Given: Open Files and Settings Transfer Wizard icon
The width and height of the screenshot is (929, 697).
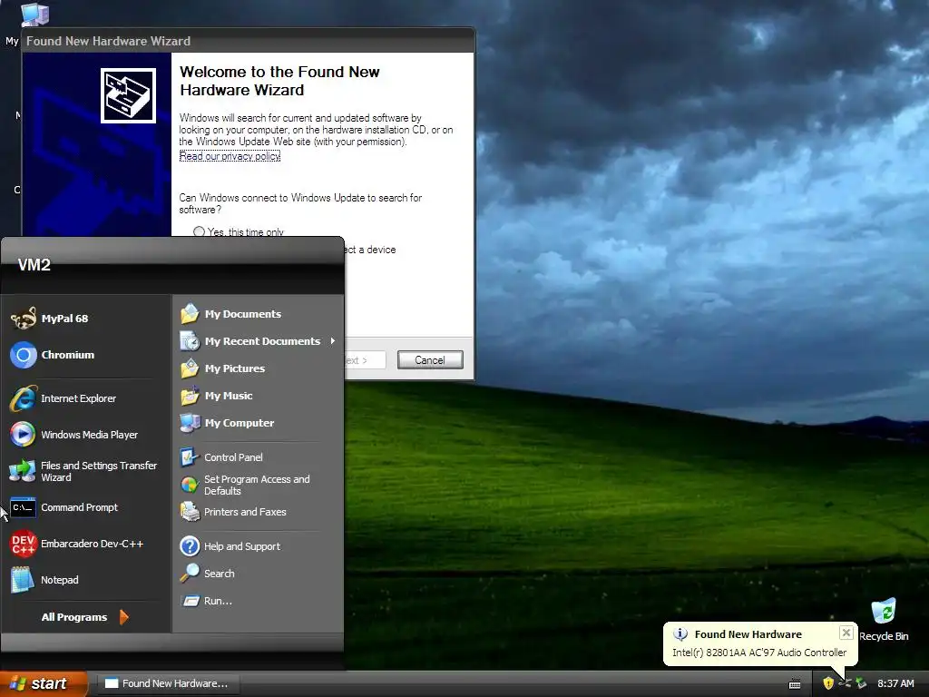Looking at the screenshot, I should 23,471.
